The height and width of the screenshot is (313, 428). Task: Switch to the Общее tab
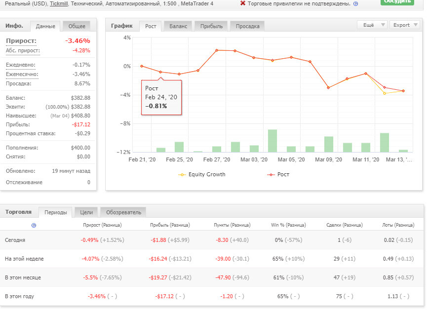click(x=77, y=26)
